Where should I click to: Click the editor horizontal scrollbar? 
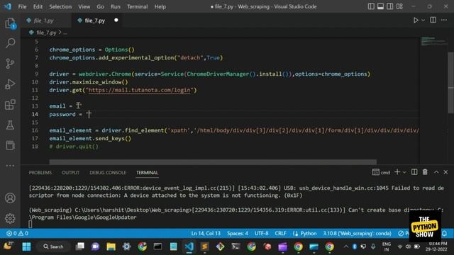[213, 162]
